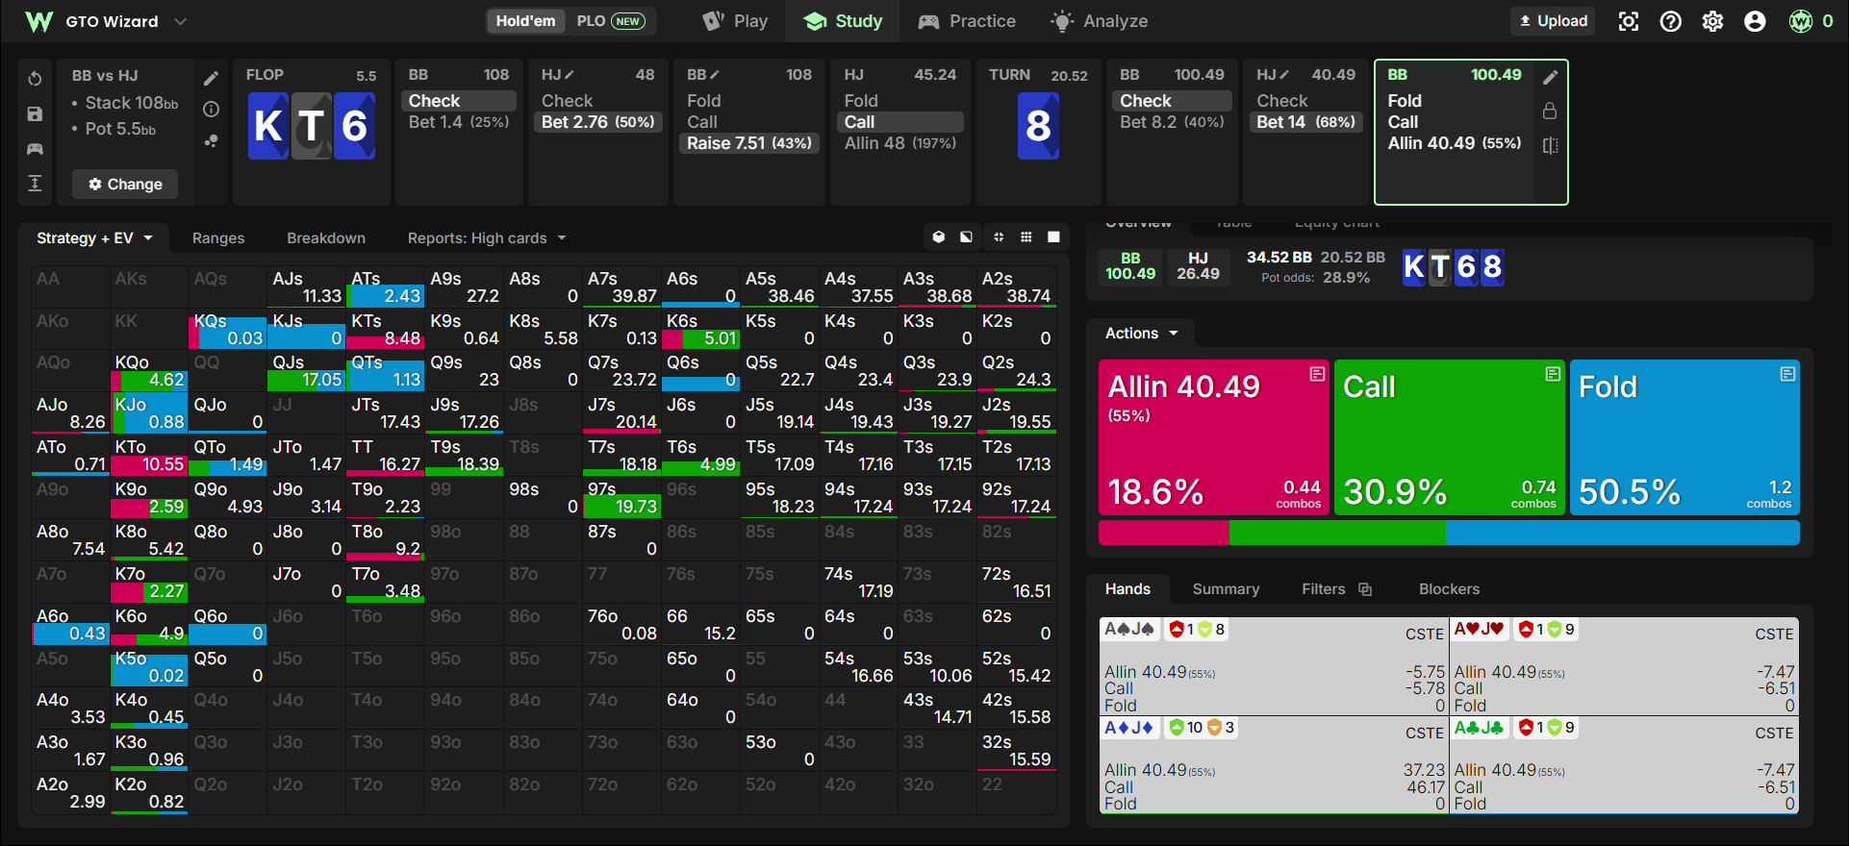The width and height of the screenshot is (1849, 846).
Task: Click the collapse height icon in left sidebar
Action: [x=35, y=184]
